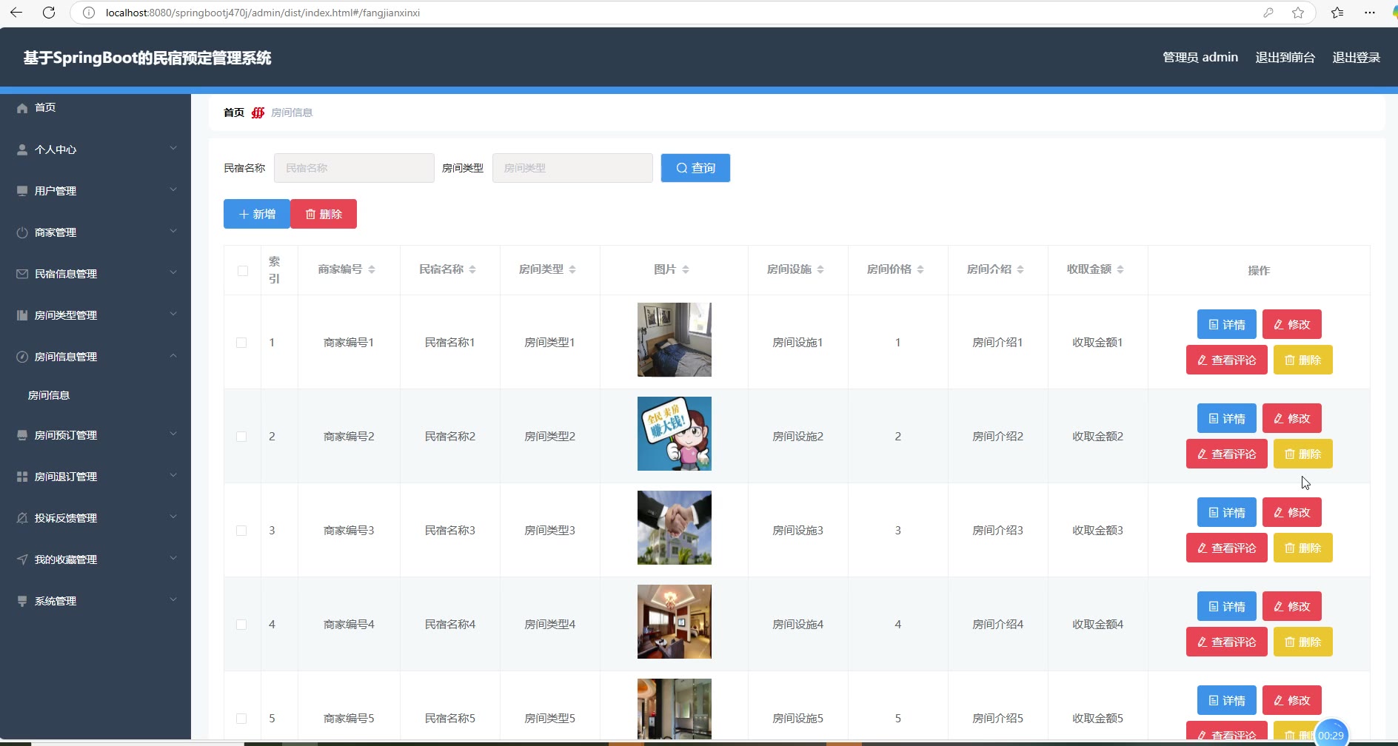Open the site information icon in address bar
The height and width of the screenshot is (746, 1398).
(x=89, y=13)
